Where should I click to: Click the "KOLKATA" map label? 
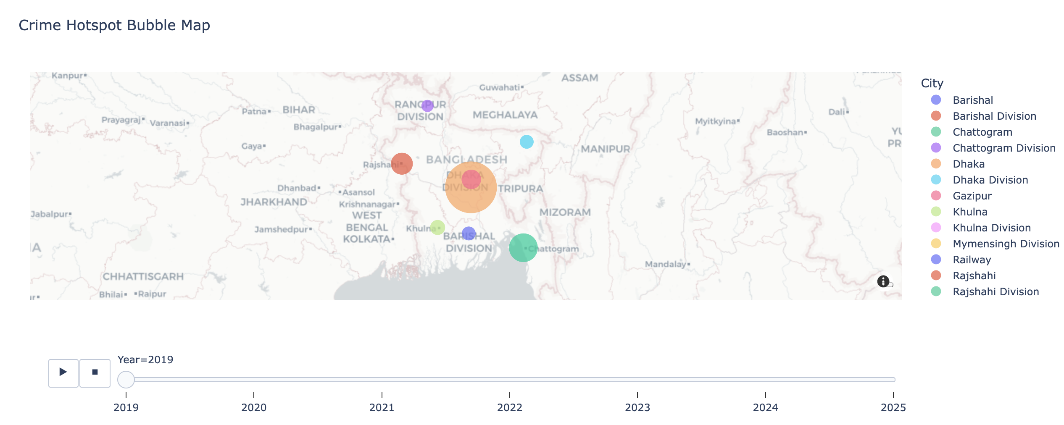367,239
